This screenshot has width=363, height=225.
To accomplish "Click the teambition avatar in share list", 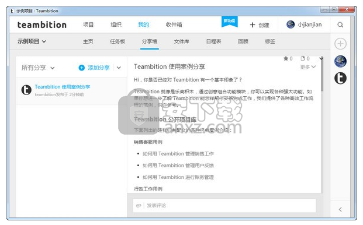I will (x=26, y=90).
